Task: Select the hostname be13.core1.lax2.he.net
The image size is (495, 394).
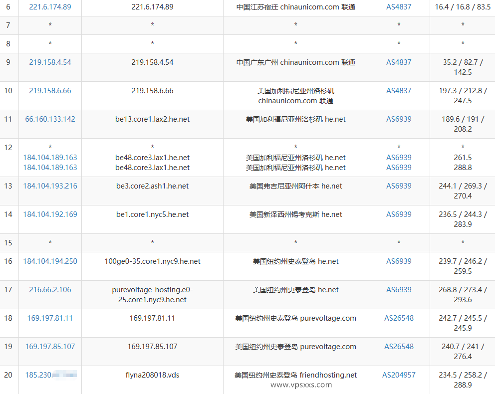Action: point(153,119)
